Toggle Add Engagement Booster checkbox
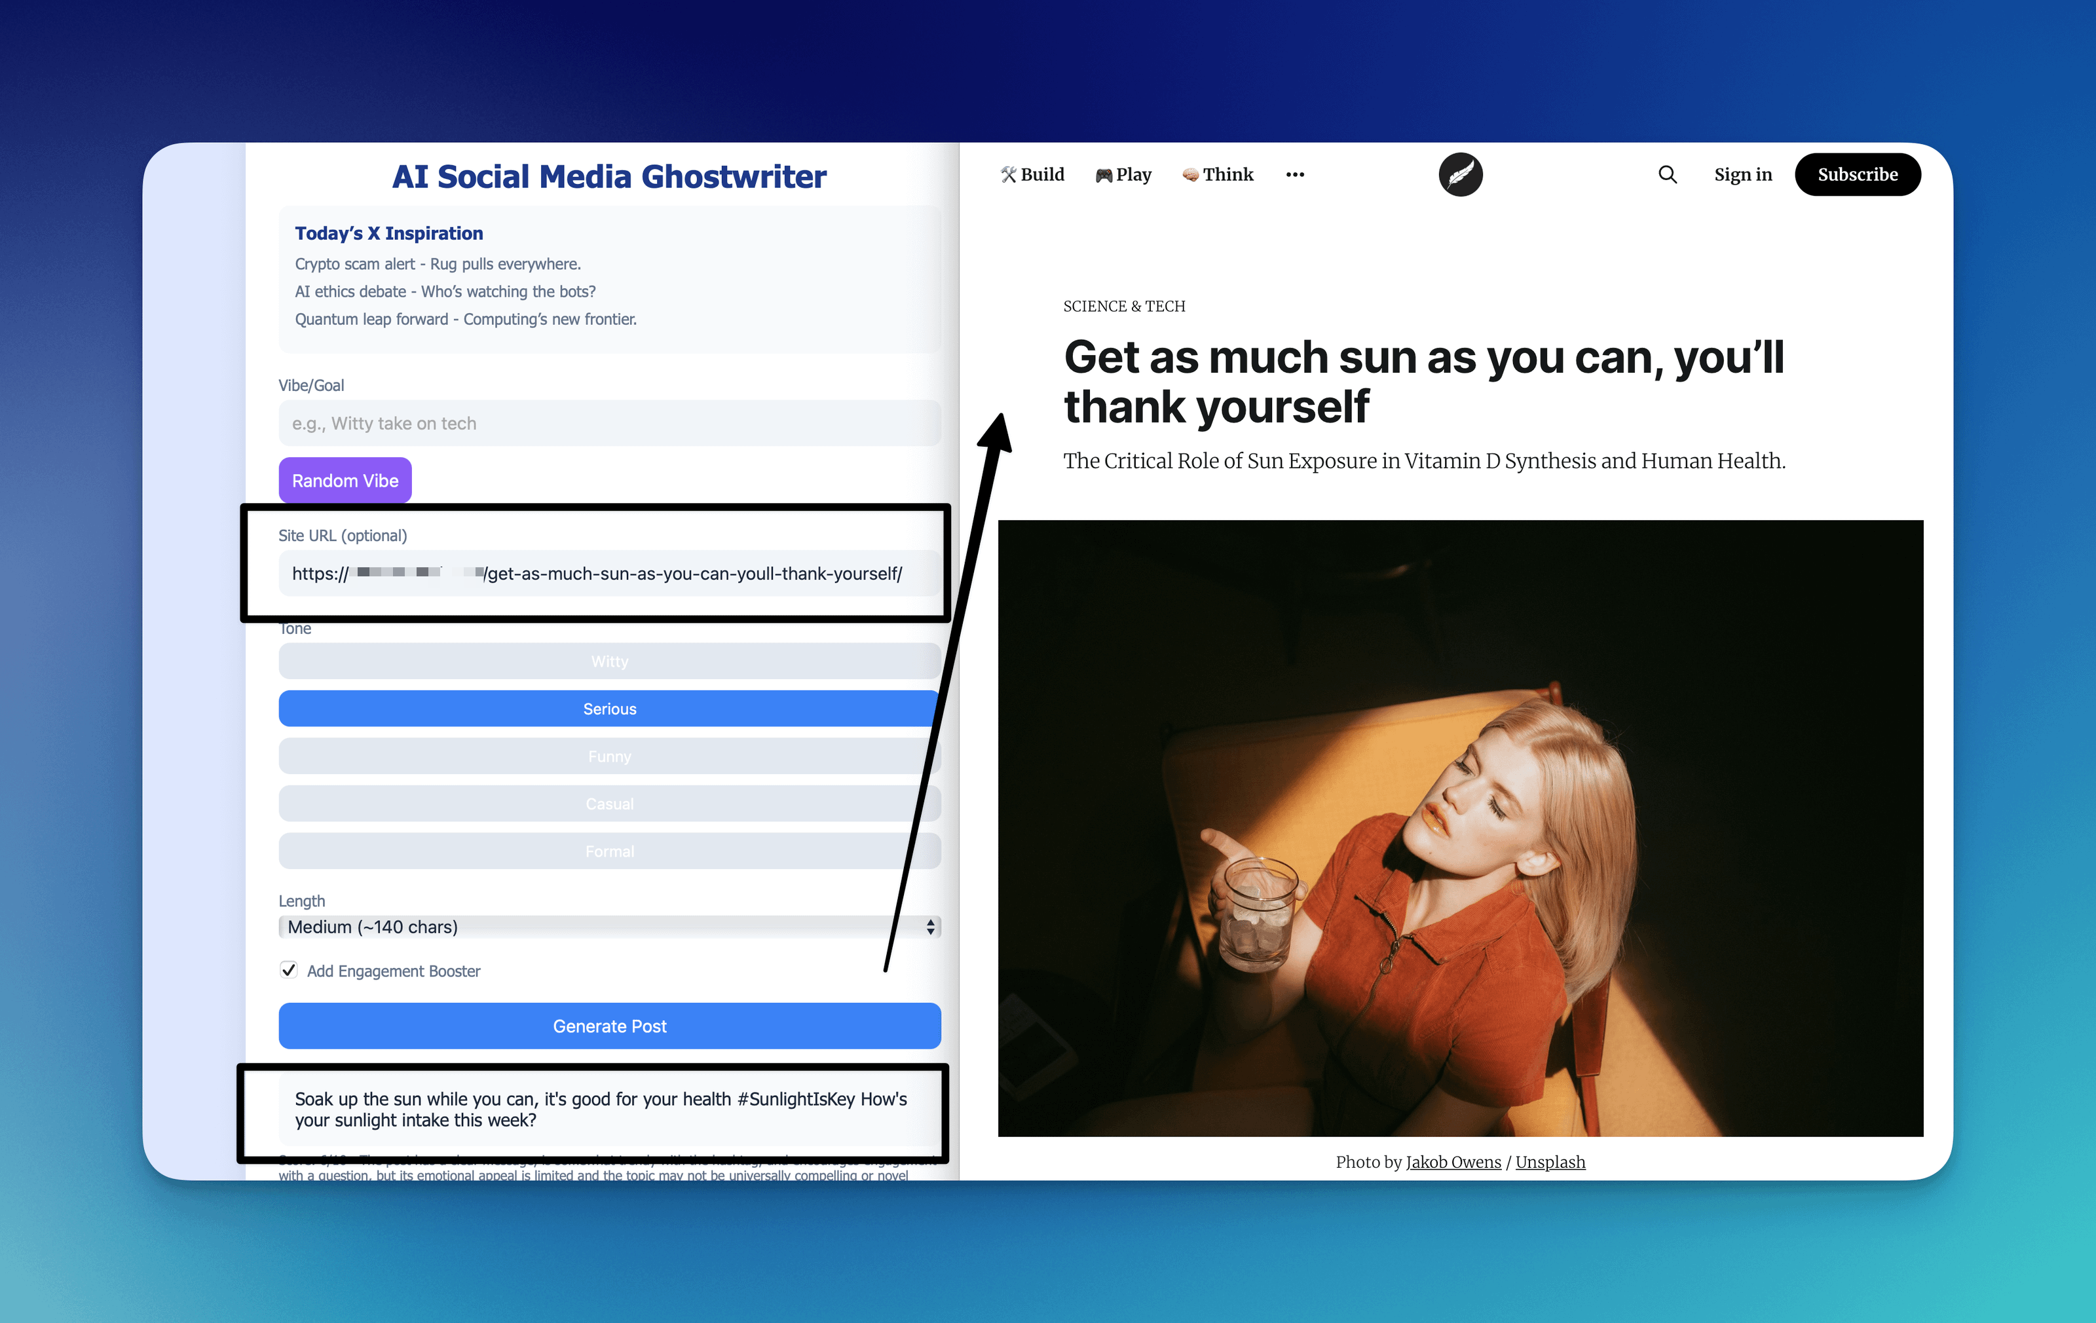Screen dimensions: 2096x1323 click(x=289, y=969)
